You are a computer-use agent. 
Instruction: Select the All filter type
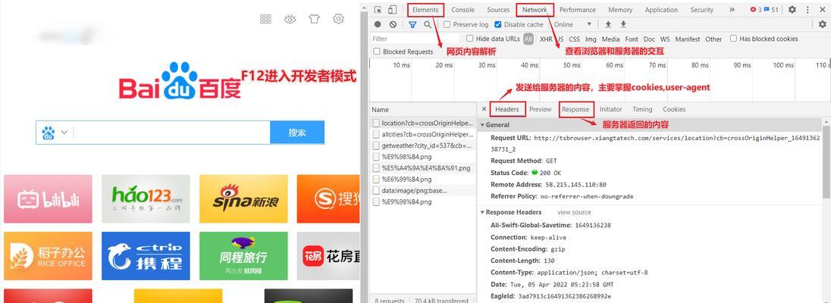coord(528,39)
